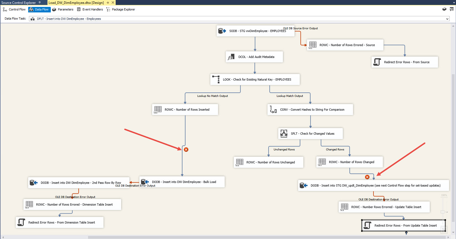
Task: Click DODB 2nd Pass Row By Row icon
Action: [x=34, y=183]
